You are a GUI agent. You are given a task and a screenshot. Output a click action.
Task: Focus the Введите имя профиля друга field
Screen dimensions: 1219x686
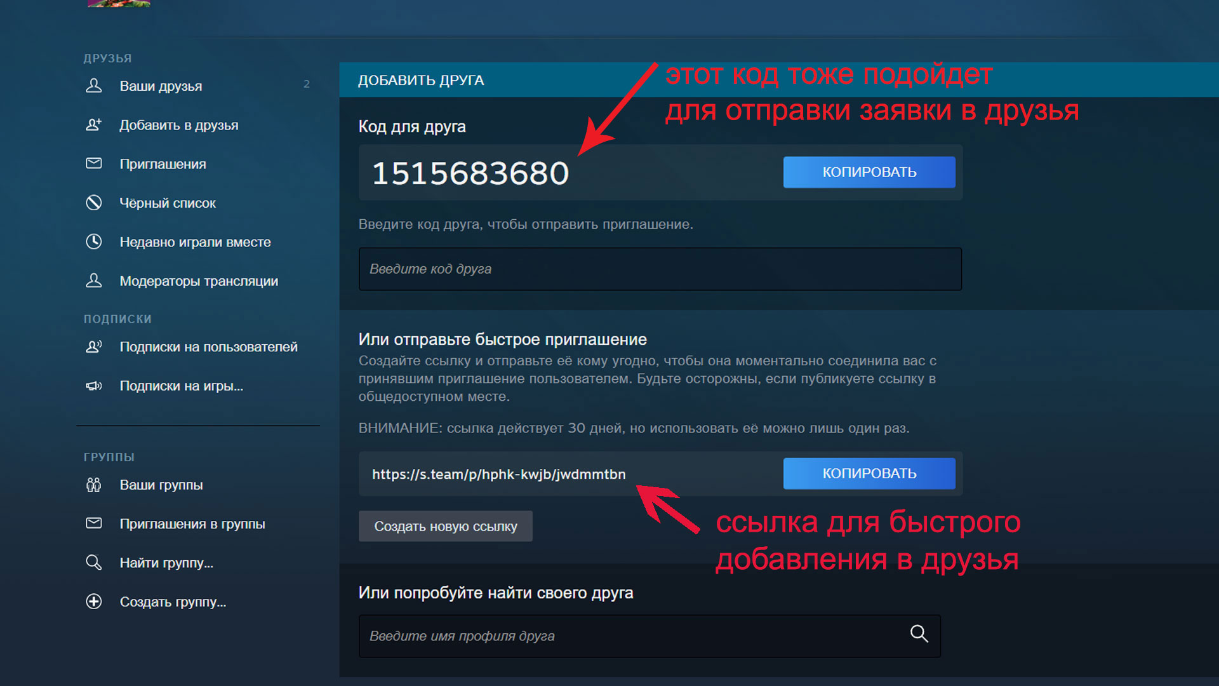tap(649, 636)
